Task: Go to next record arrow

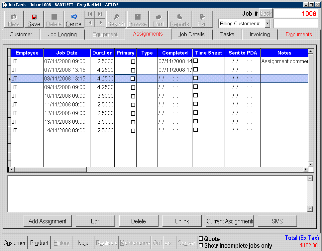Action: [100, 23]
